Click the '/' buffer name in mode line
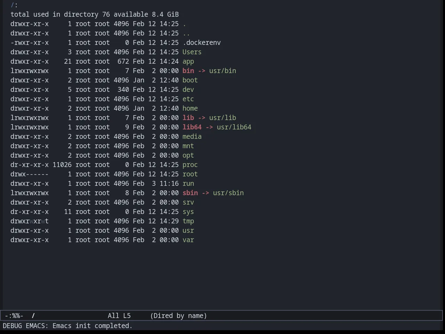Screen dimensions: 445x334 (33, 316)
